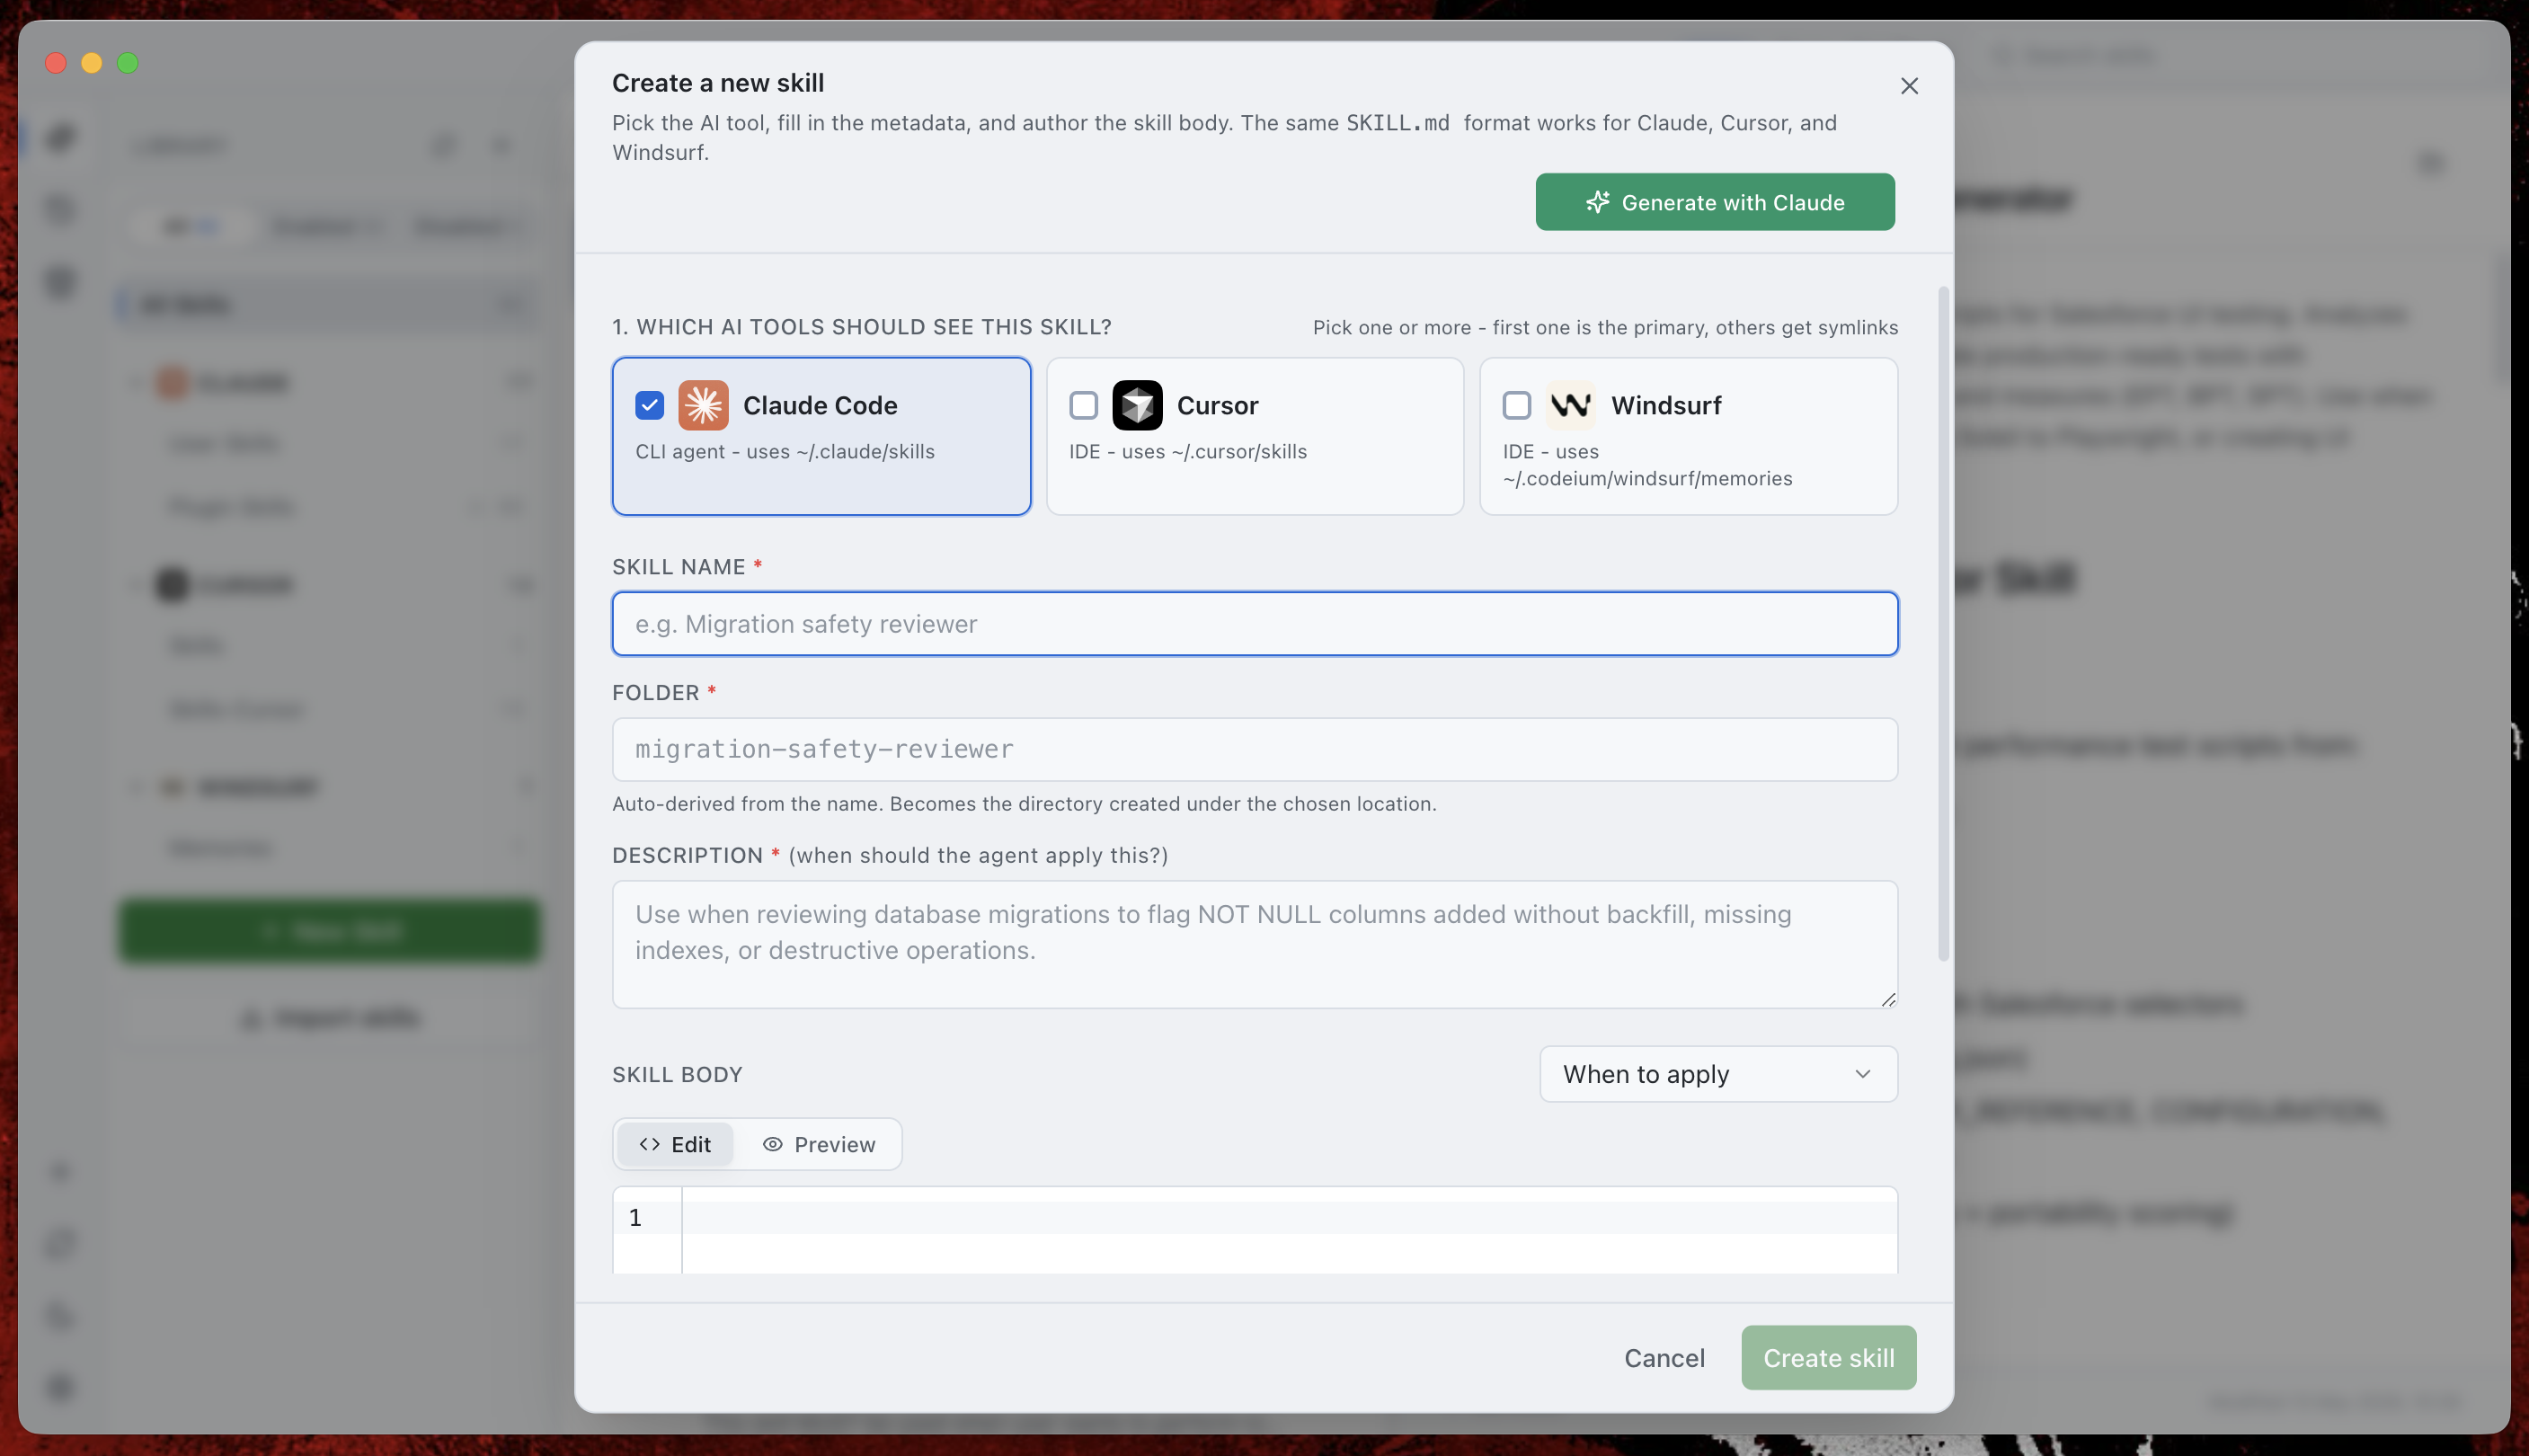Click the '~/.codeium/windsurf/memories' path text

[x=1647, y=479]
